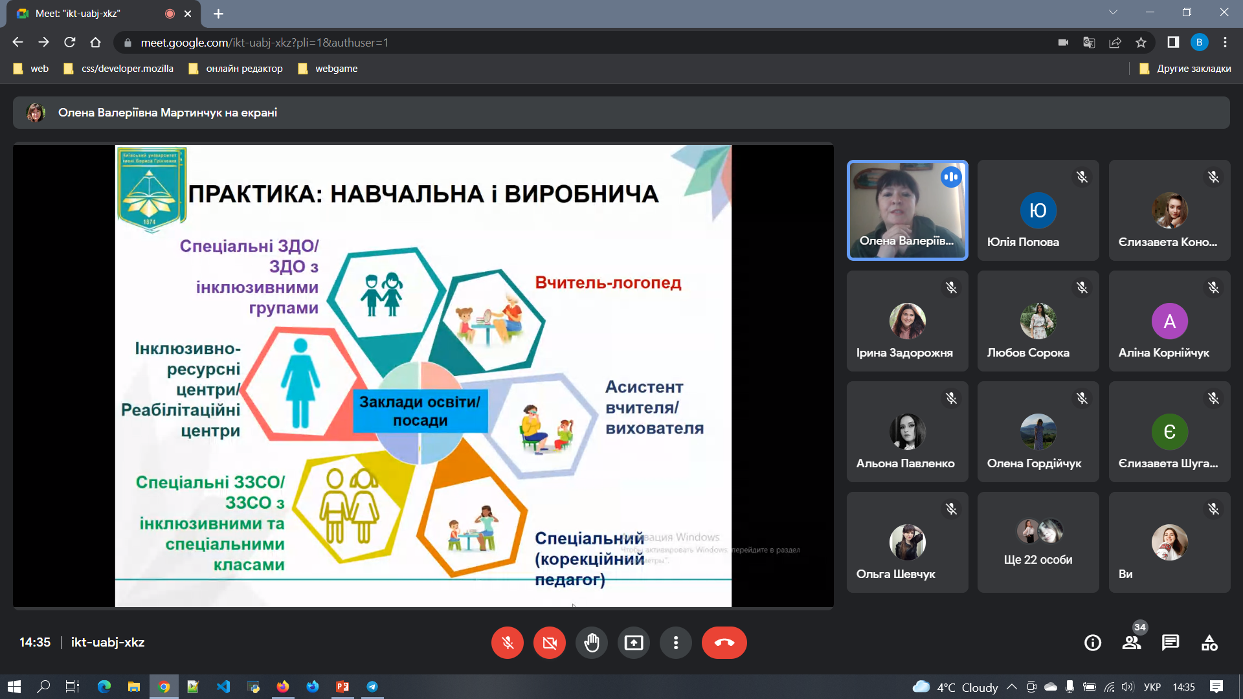Open meeting details info icon
This screenshot has width=1243, height=699.
coord(1093,643)
